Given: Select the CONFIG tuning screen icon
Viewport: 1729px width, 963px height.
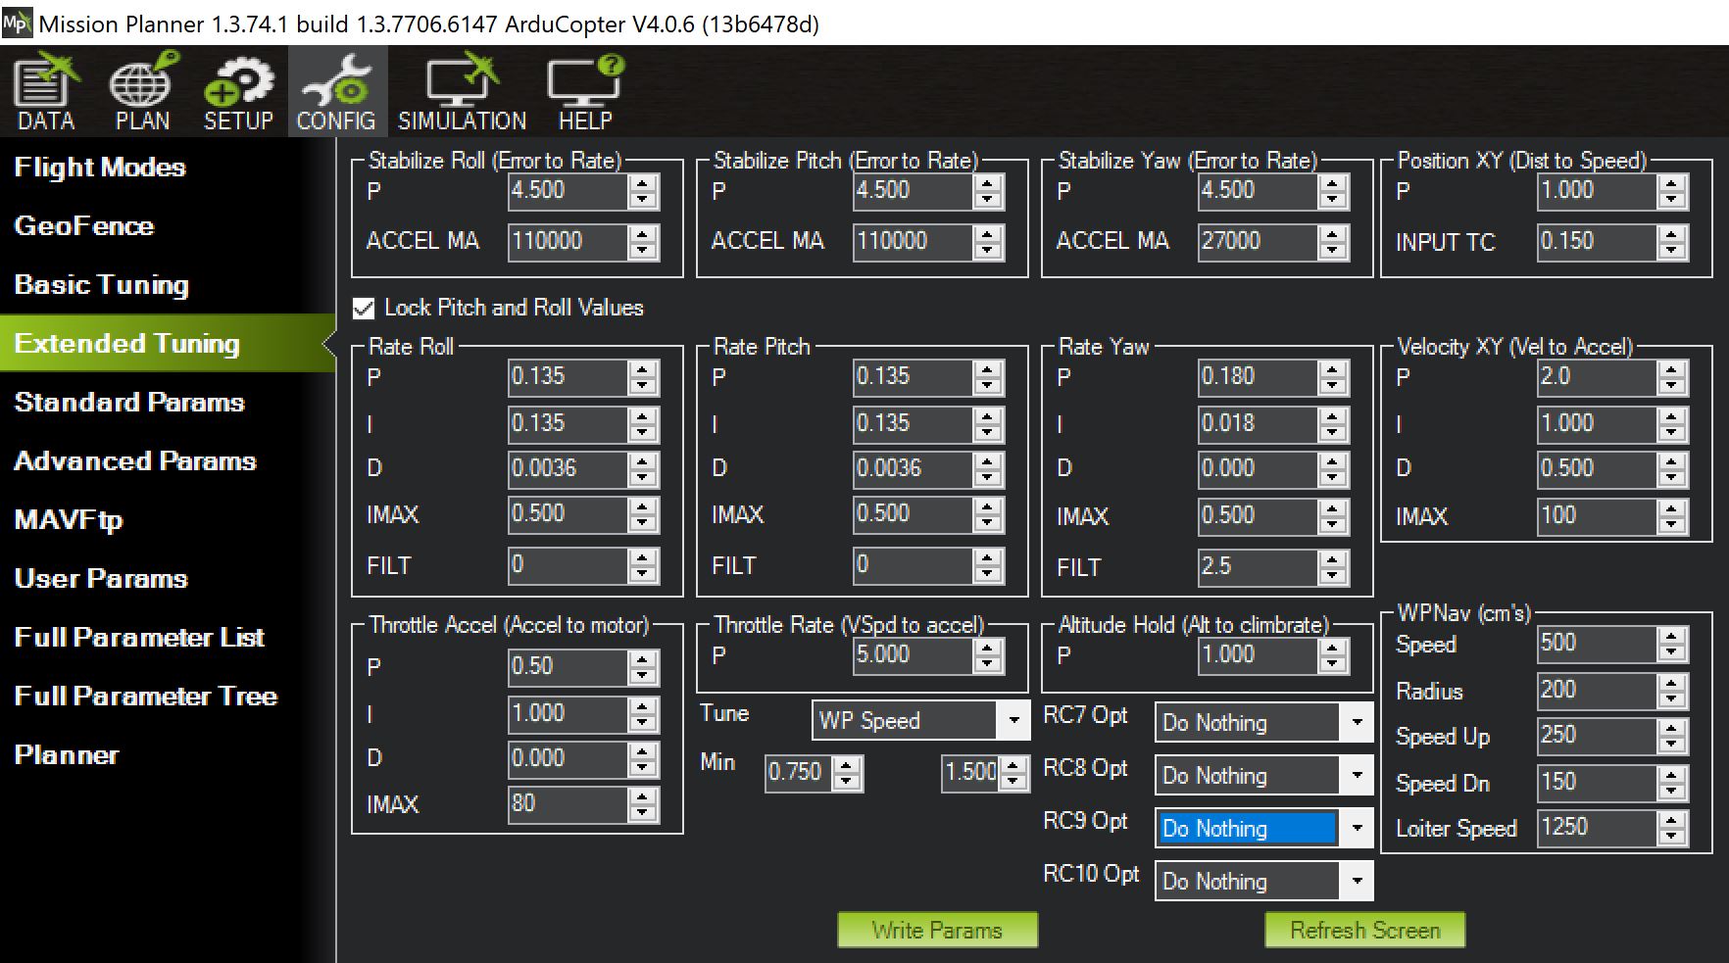Looking at the screenshot, I should click(336, 92).
